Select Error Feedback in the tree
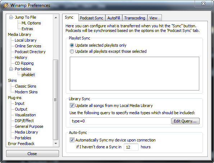Image resolution: width=214 pixels, height=163 pixels. tap(21, 144)
